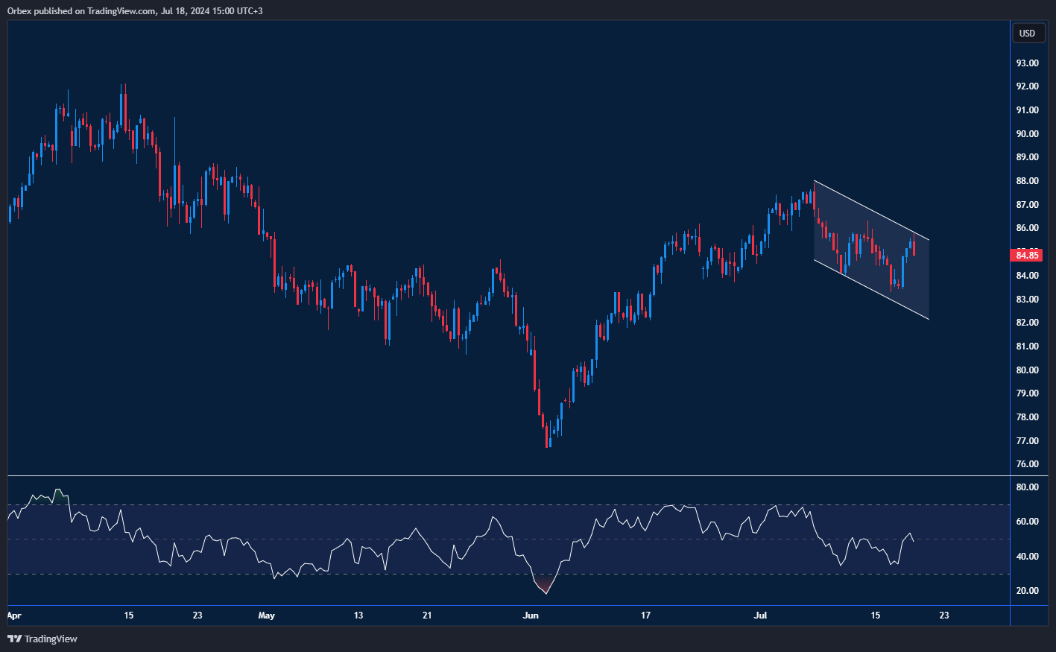Click the separator between price and RSI panes
This screenshot has height=652, width=1056.
(x=522, y=475)
